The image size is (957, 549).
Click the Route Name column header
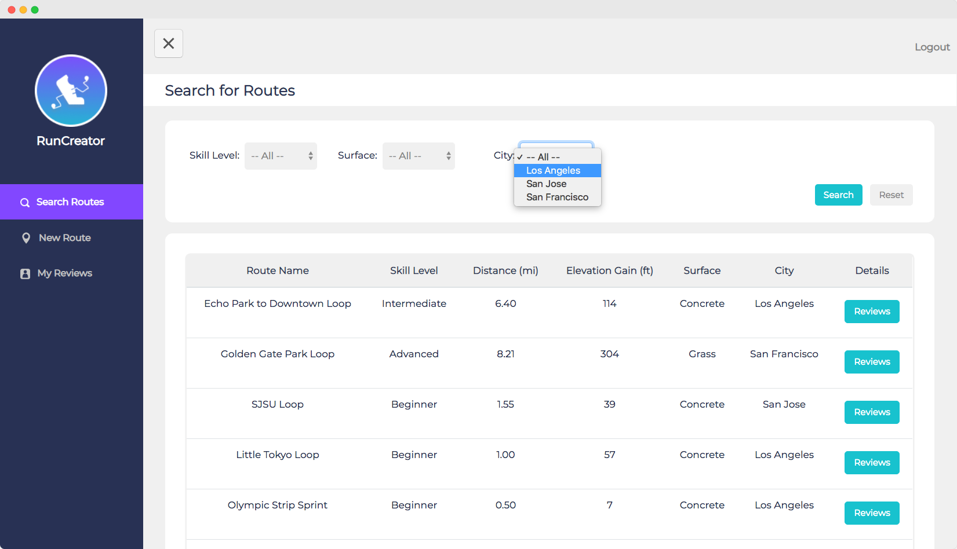pos(278,270)
